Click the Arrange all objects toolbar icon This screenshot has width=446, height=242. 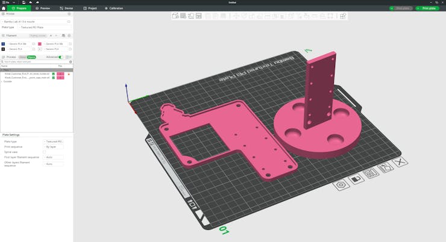pos(199,16)
